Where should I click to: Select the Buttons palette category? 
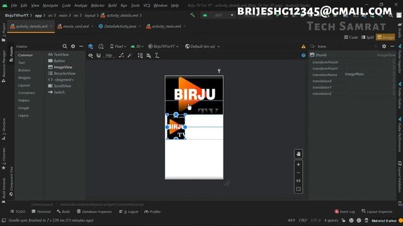pos(24,70)
